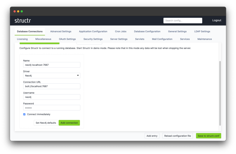236x154 pixels.
Task: Open the OAuth Settings tab
Action: [67, 39]
